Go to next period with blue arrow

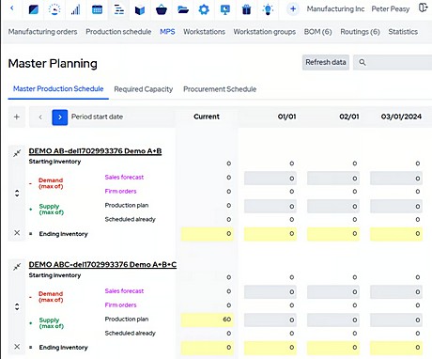60,117
